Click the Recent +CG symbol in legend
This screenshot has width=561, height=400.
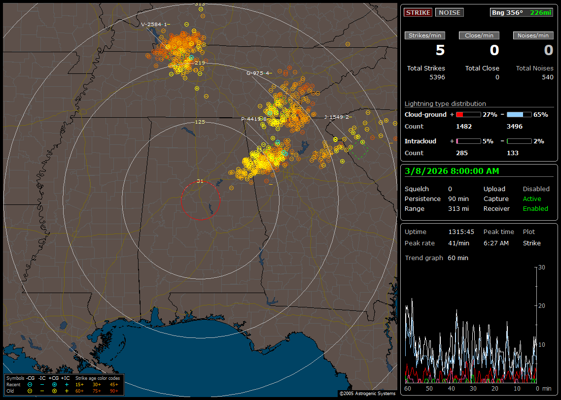(54, 384)
